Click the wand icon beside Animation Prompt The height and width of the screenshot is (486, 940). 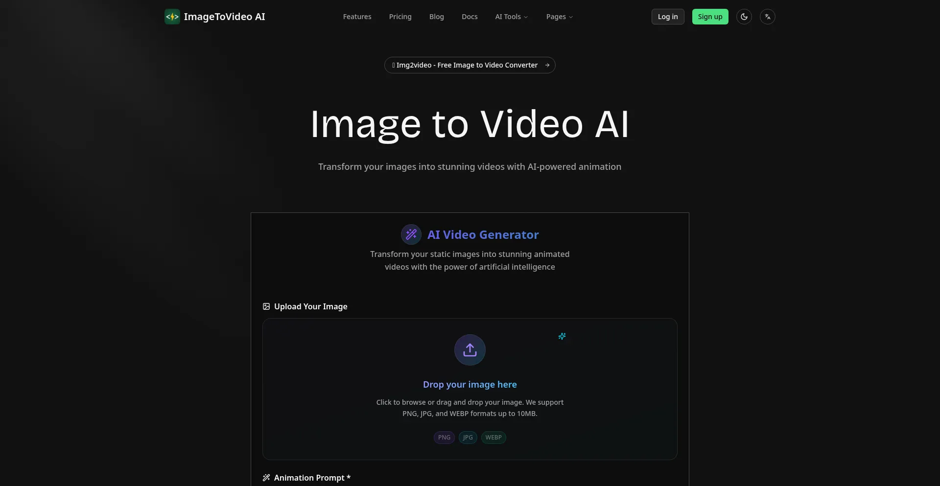pos(266,478)
